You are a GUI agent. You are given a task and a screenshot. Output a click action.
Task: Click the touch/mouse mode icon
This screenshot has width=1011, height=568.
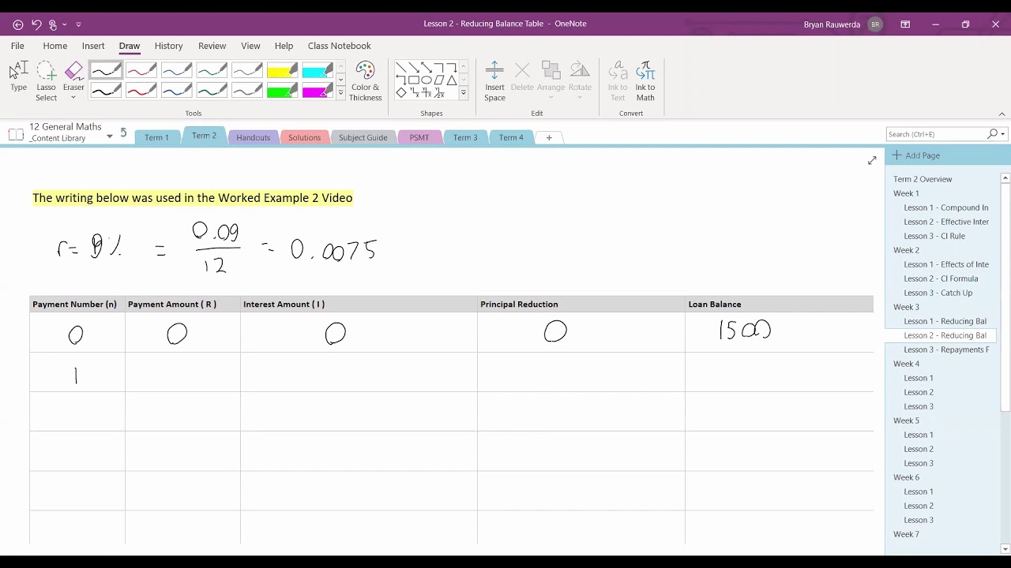(54, 24)
